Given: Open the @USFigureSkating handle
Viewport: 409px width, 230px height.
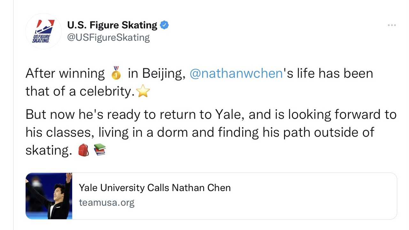Looking at the screenshot, I should tap(108, 38).
